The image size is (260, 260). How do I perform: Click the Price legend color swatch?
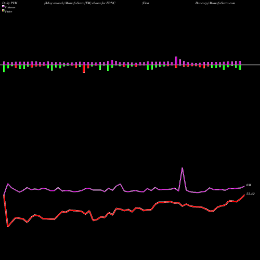[3, 11]
